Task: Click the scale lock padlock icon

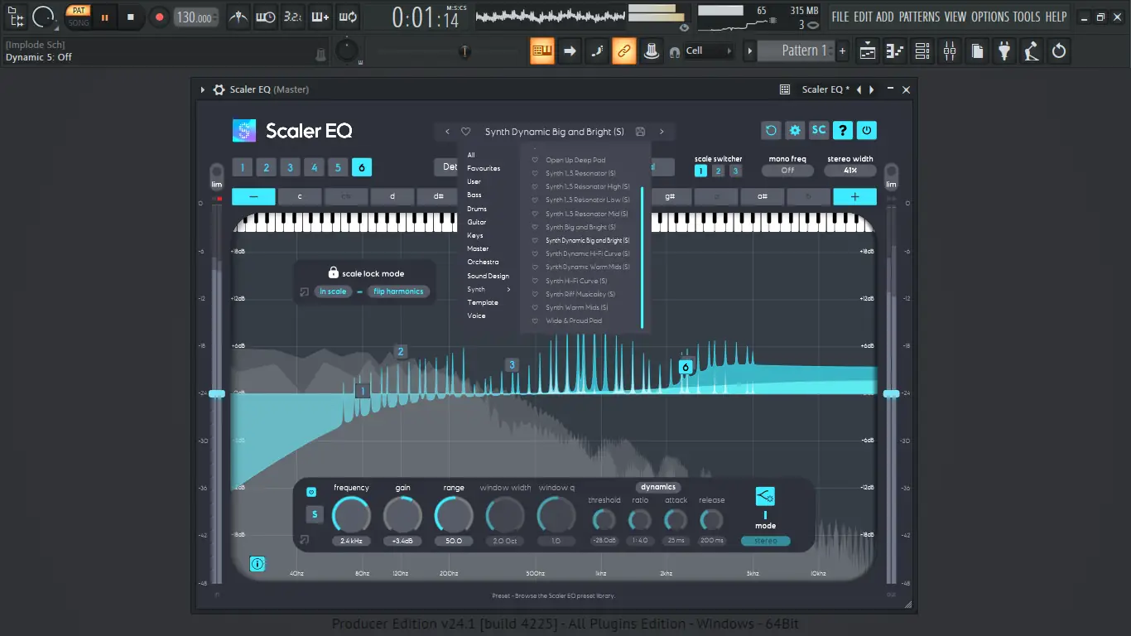Action: pyautogui.click(x=333, y=272)
